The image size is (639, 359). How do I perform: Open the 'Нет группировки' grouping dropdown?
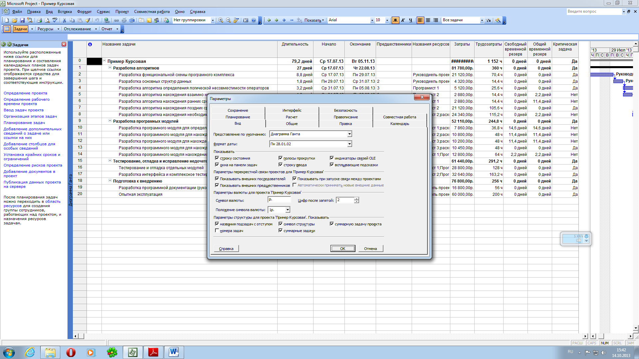click(x=213, y=20)
